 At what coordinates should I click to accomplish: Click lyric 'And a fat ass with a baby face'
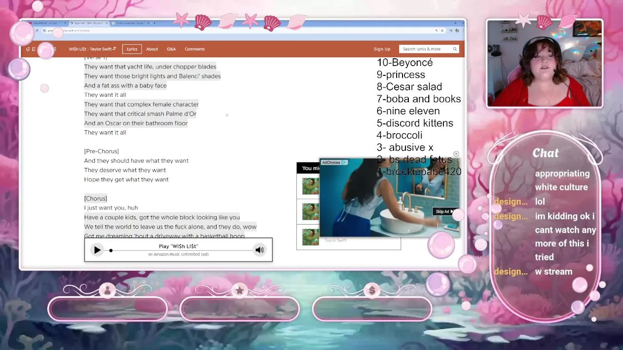click(125, 86)
